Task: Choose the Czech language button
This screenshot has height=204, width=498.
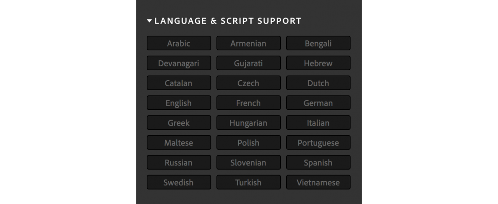Action: click(x=248, y=83)
